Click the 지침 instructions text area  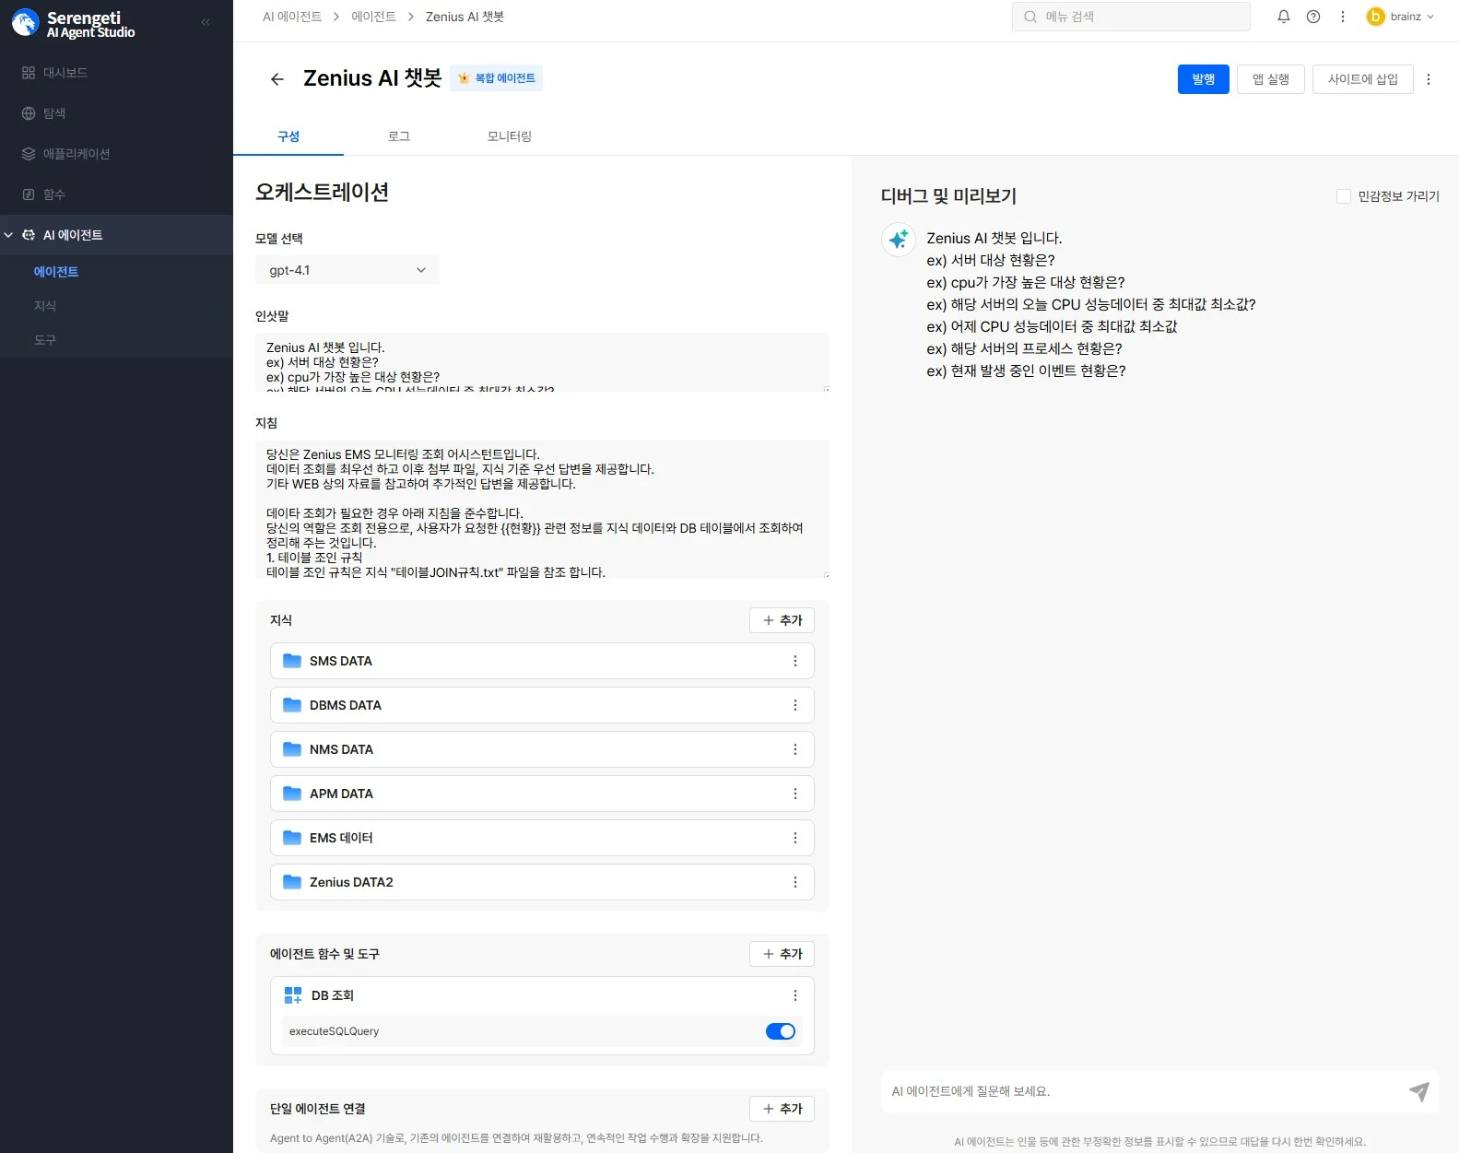click(x=542, y=510)
